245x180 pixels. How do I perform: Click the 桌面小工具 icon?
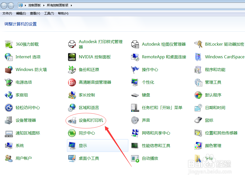(x=72, y=158)
